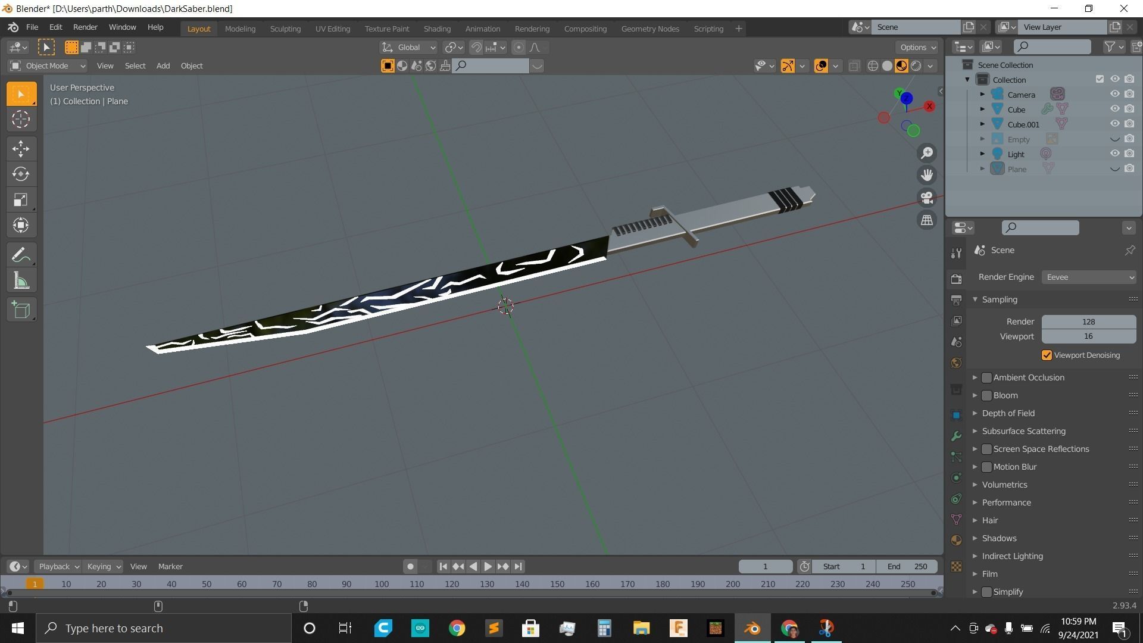This screenshot has height=643, width=1143.
Task: Enable Motion Blur checkbox
Action: tap(986, 467)
